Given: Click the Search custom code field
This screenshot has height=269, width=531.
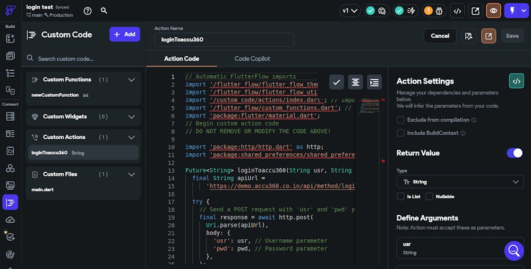Looking at the screenshot, I should click(84, 58).
